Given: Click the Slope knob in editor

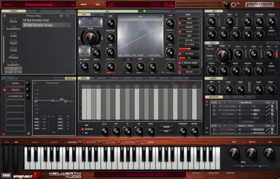Looking at the screenshot, I should click(150, 130).
